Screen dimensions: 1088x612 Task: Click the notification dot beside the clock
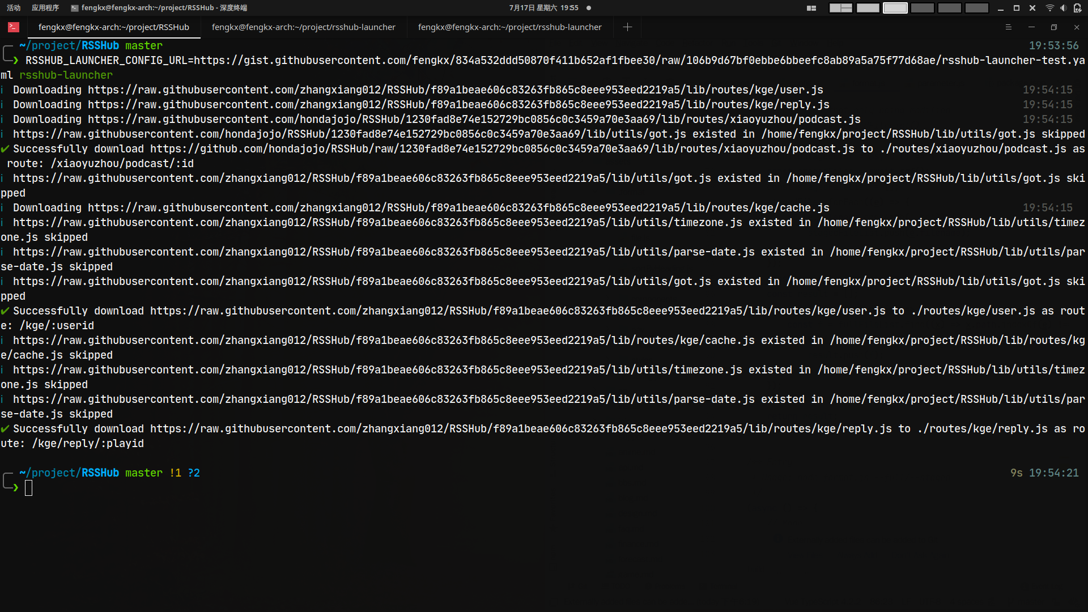(589, 8)
